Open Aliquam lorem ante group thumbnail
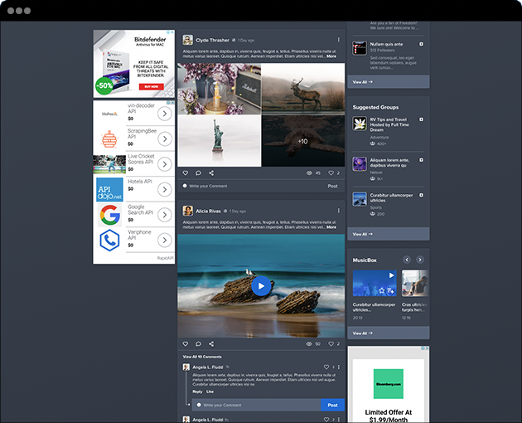Screen dimensions: 522x423 point(360,164)
